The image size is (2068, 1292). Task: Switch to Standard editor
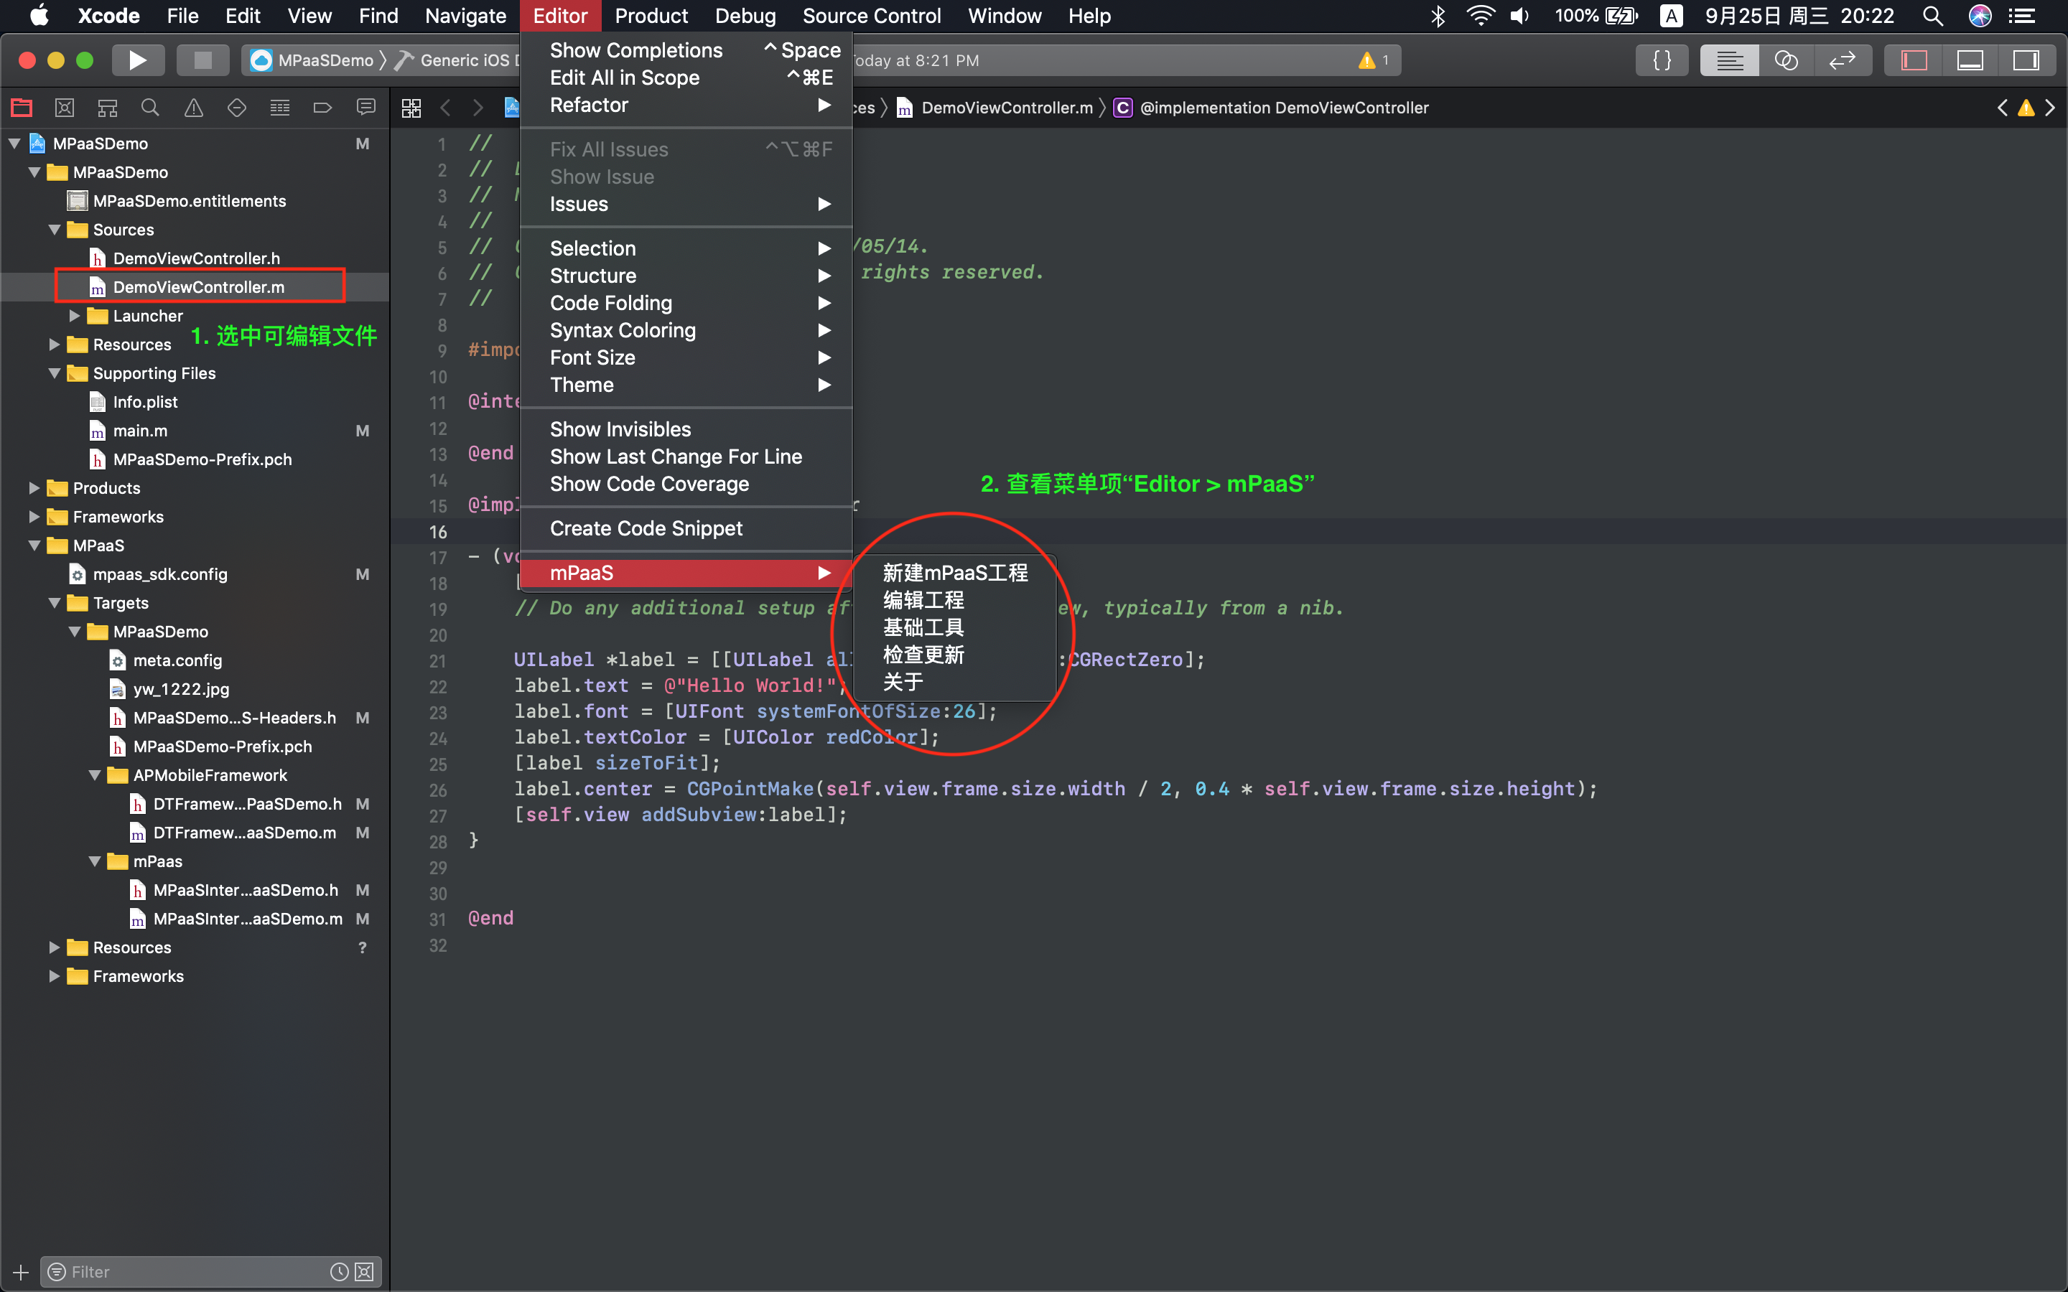point(1730,60)
